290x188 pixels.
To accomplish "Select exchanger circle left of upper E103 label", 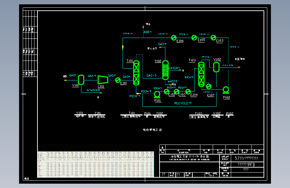I will pos(213,37).
